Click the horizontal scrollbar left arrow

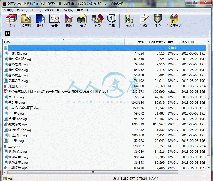pyautogui.click(x=5, y=172)
